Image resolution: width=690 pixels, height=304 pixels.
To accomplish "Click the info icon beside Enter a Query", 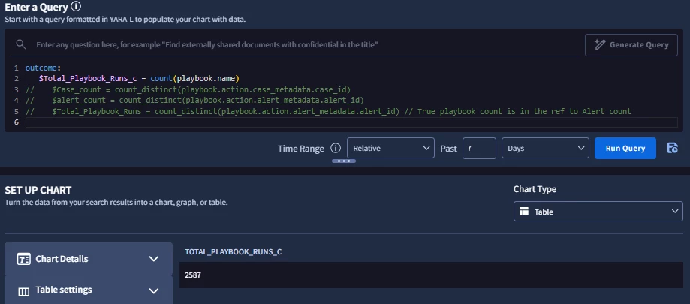I will coord(76,7).
